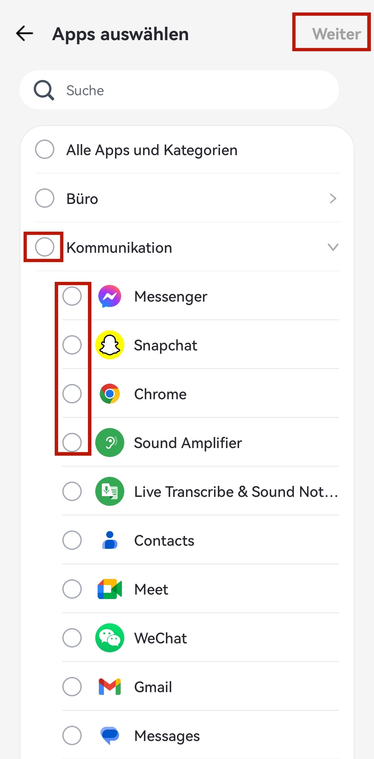Screen dimensions: 374x759
Task: Select the Kommunikation category radio button
Action: click(45, 247)
